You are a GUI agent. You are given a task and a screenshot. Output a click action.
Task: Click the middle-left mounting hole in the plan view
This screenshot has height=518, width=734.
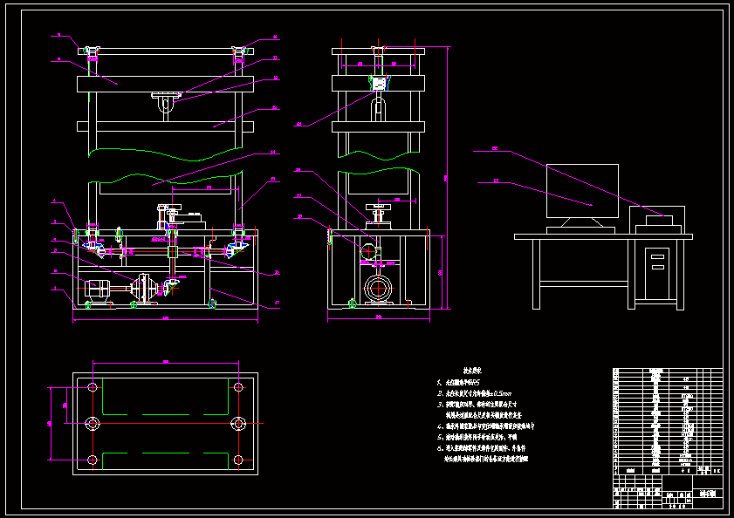tap(93, 424)
